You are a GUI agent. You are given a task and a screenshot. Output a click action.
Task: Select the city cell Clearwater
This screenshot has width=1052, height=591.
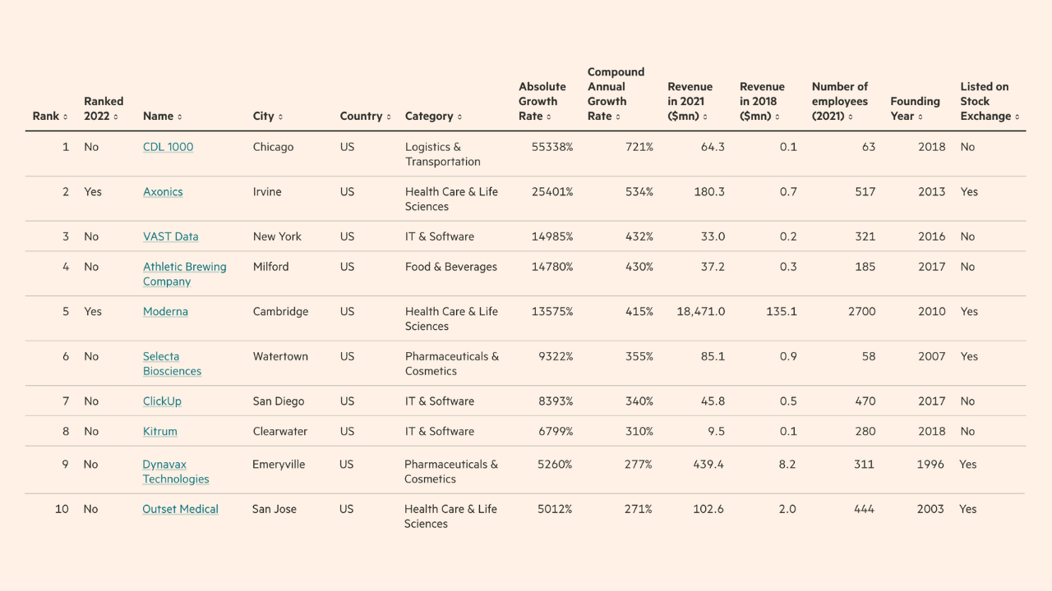(x=280, y=432)
